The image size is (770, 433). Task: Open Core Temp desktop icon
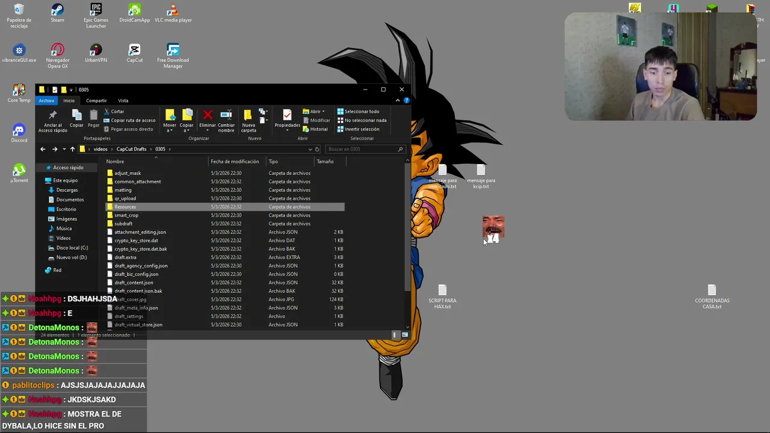pos(19,93)
